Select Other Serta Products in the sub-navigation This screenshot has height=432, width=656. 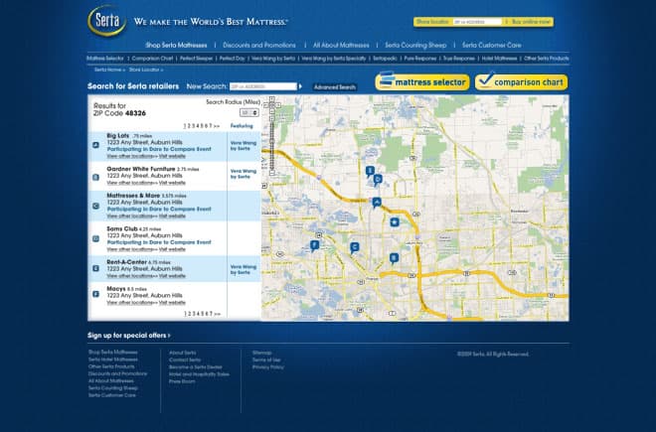[x=547, y=59]
